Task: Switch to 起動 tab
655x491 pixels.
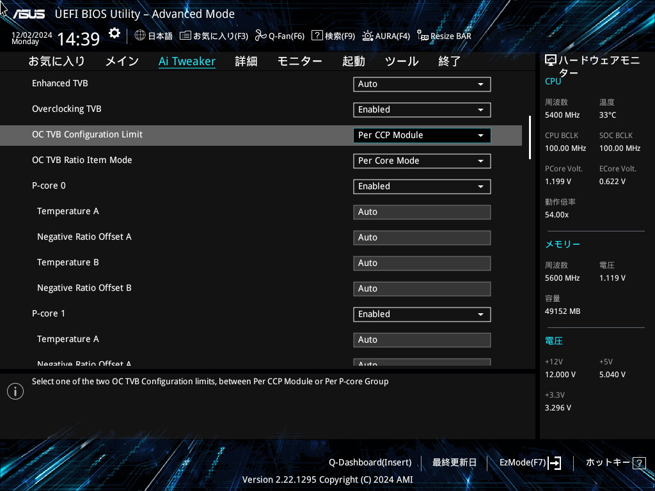Action: pos(353,61)
